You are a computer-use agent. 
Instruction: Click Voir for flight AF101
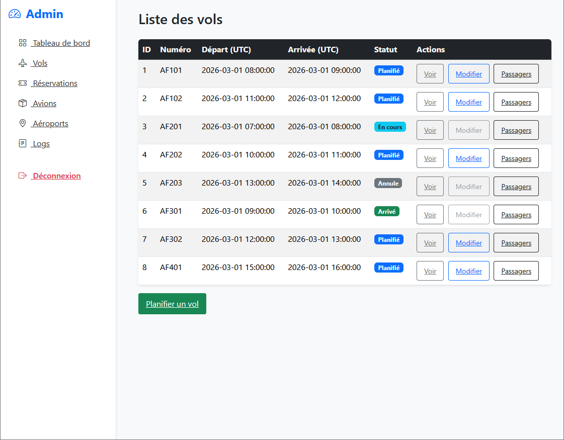(x=430, y=73)
